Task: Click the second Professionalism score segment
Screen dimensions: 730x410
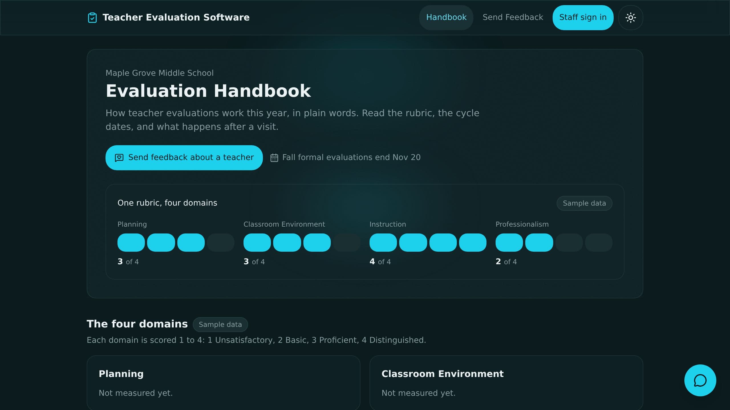Action: pyautogui.click(x=539, y=243)
